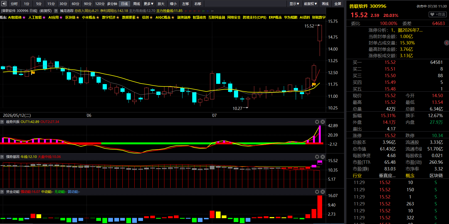The width and height of the screenshot is (449, 224).
Task: Enter 全屏 fullscreen mode
Action: click(338, 4)
